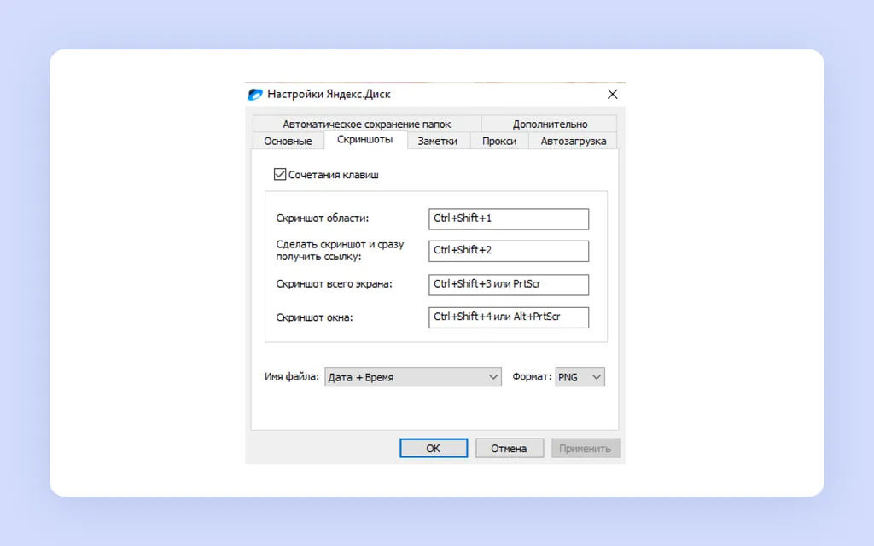874x546 pixels.
Task: Click the Скриншот окна hotkey field
Action: 509,317
